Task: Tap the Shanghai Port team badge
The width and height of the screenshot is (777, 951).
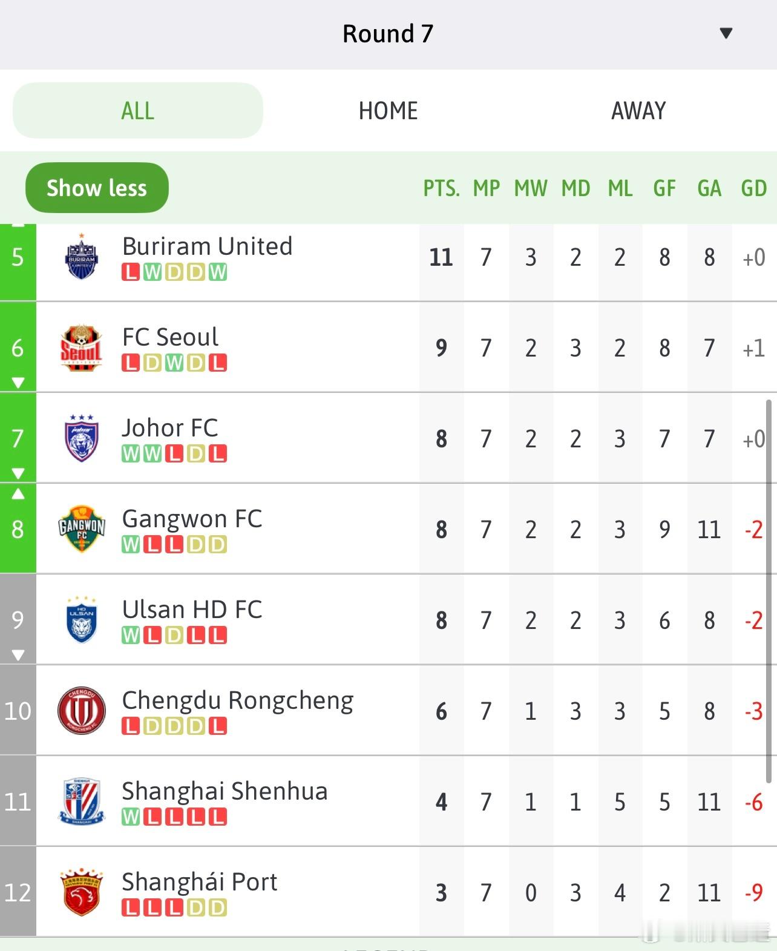Action: click(x=81, y=892)
